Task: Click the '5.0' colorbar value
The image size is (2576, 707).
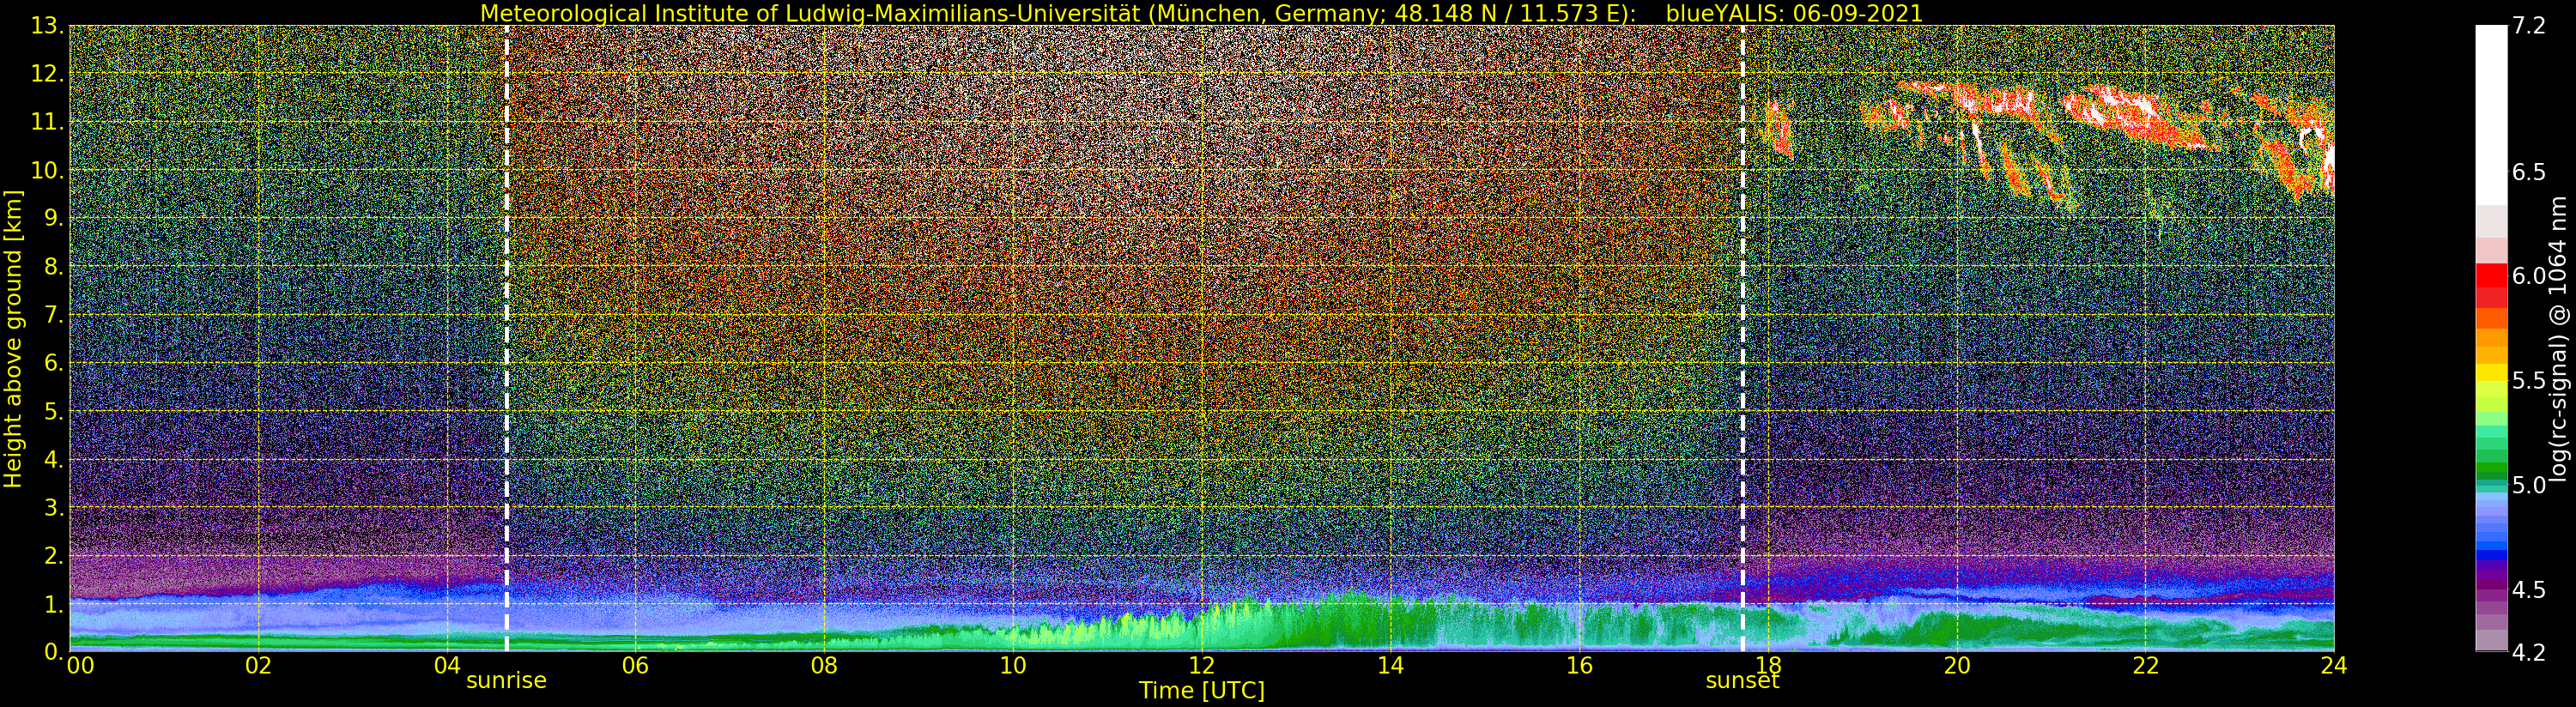Action: tap(2529, 485)
